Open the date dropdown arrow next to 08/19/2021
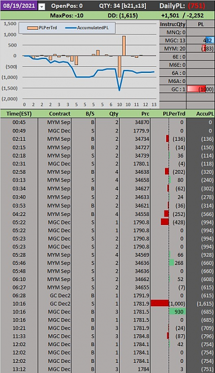The width and height of the screenshot is (215, 373). point(42,7)
